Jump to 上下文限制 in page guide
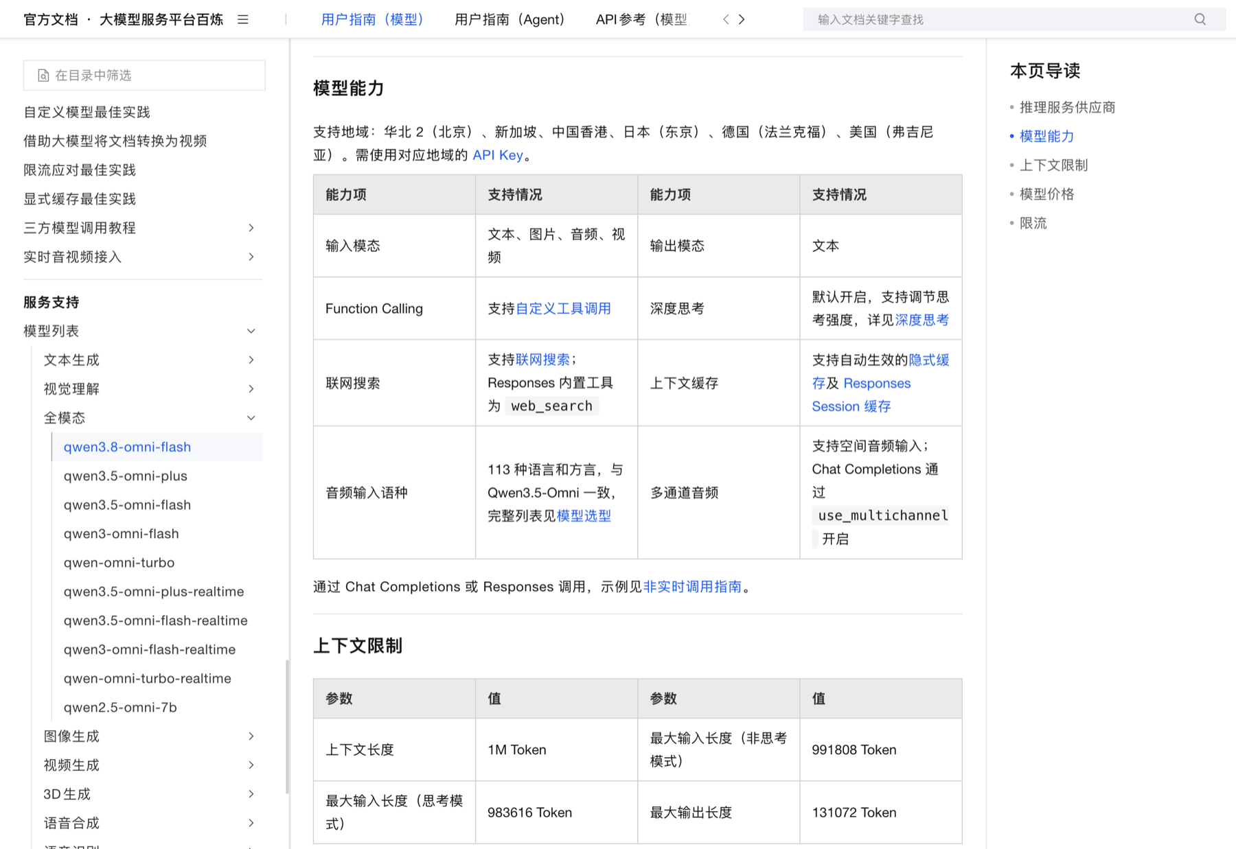This screenshot has height=849, width=1236. tap(1053, 165)
